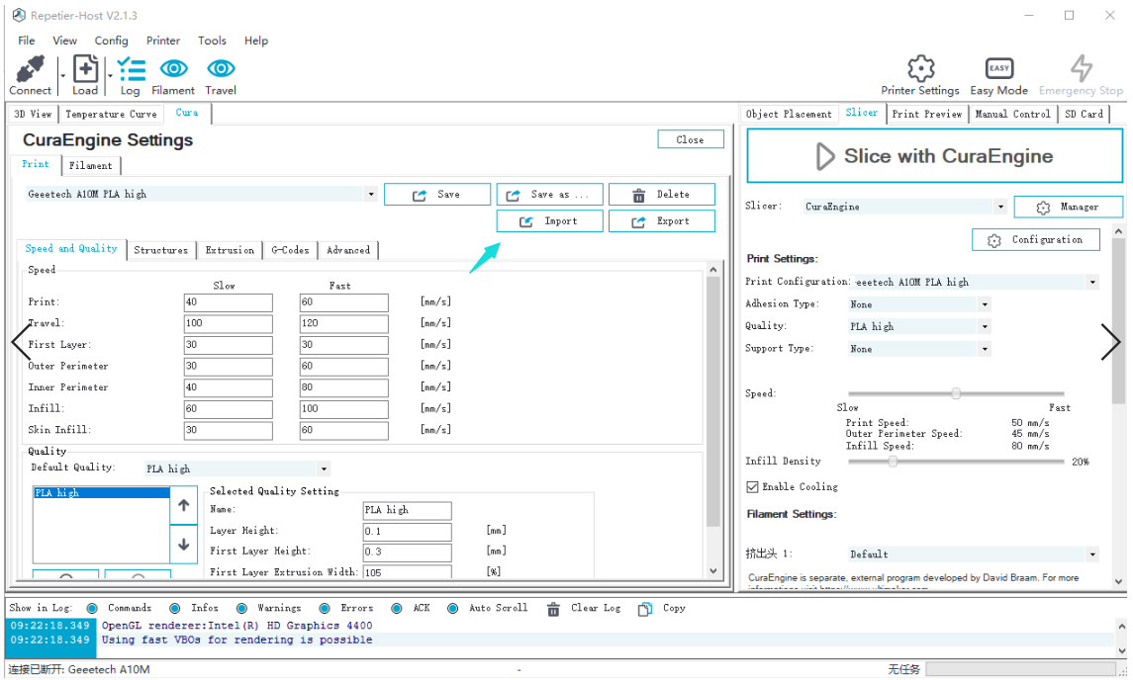The width and height of the screenshot is (1133, 680).
Task: Click Travel fast speed field
Action: tap(344, 323)
